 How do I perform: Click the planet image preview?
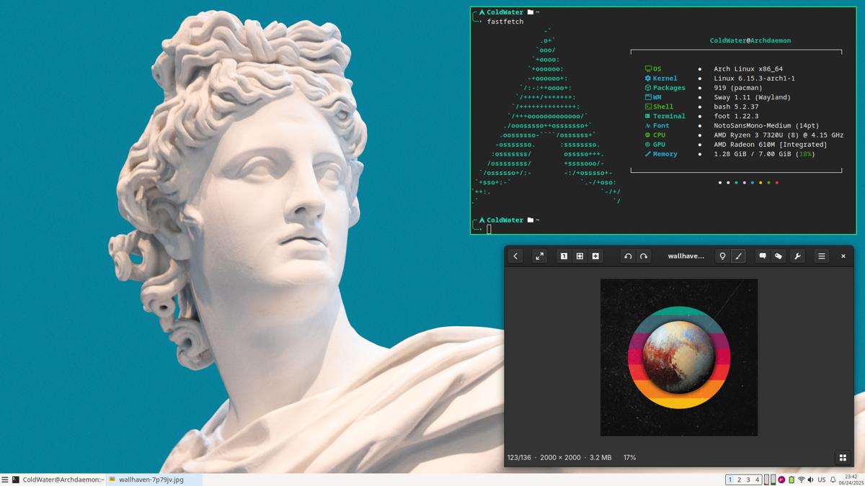(x=678, y=357)
